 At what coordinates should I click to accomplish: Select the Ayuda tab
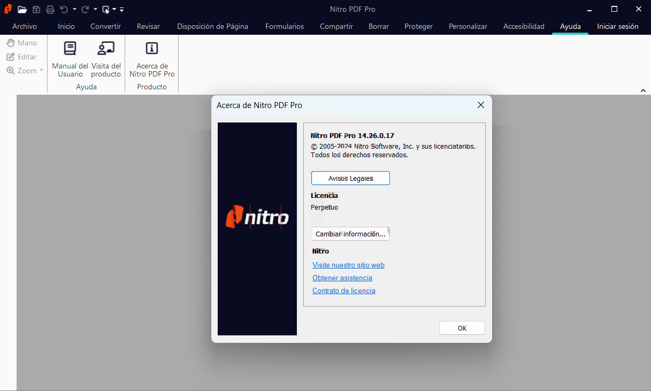[x=570, y=26]
